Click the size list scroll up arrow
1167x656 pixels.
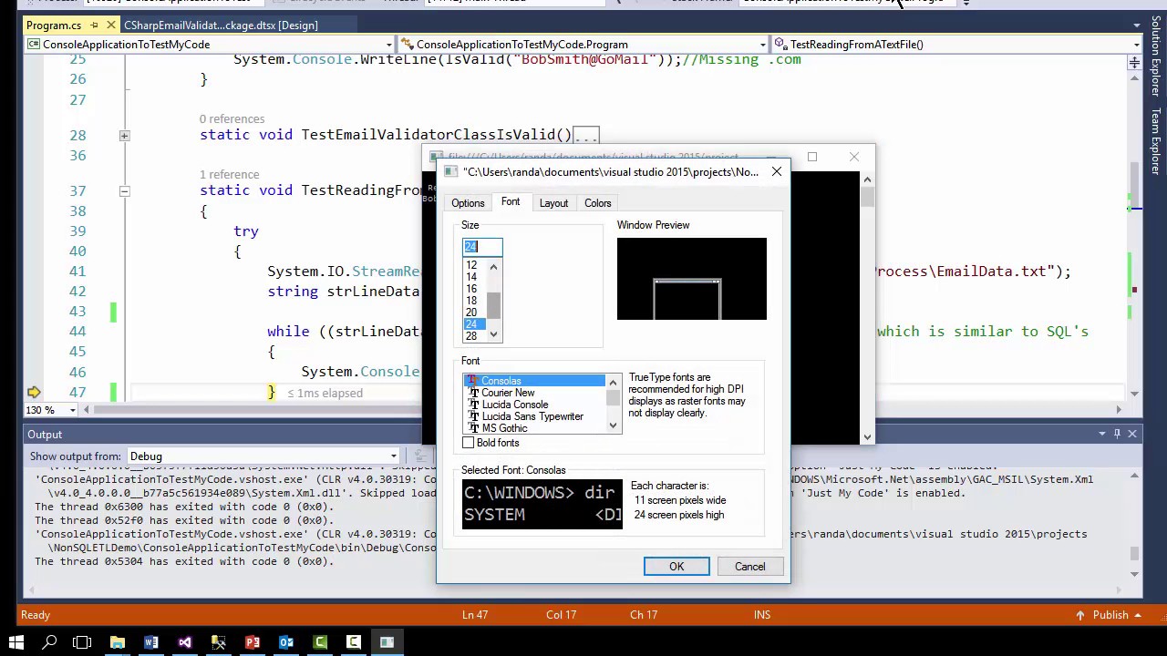[x=494, y=266]
